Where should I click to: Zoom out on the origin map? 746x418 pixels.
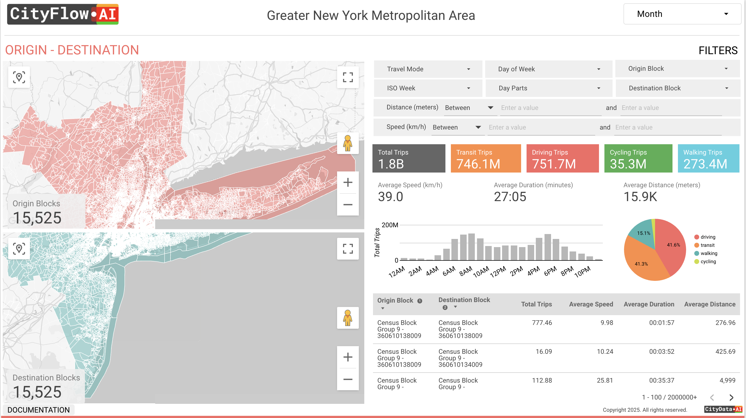(347, 205)
